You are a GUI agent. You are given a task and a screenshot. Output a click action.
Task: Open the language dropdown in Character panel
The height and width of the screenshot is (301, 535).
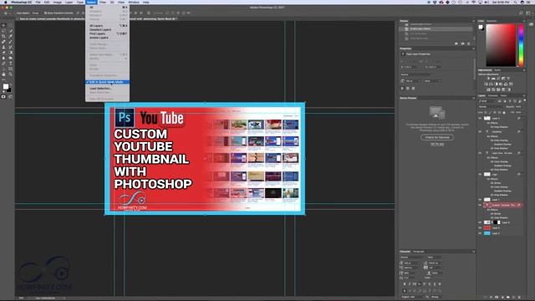point(412,297)
